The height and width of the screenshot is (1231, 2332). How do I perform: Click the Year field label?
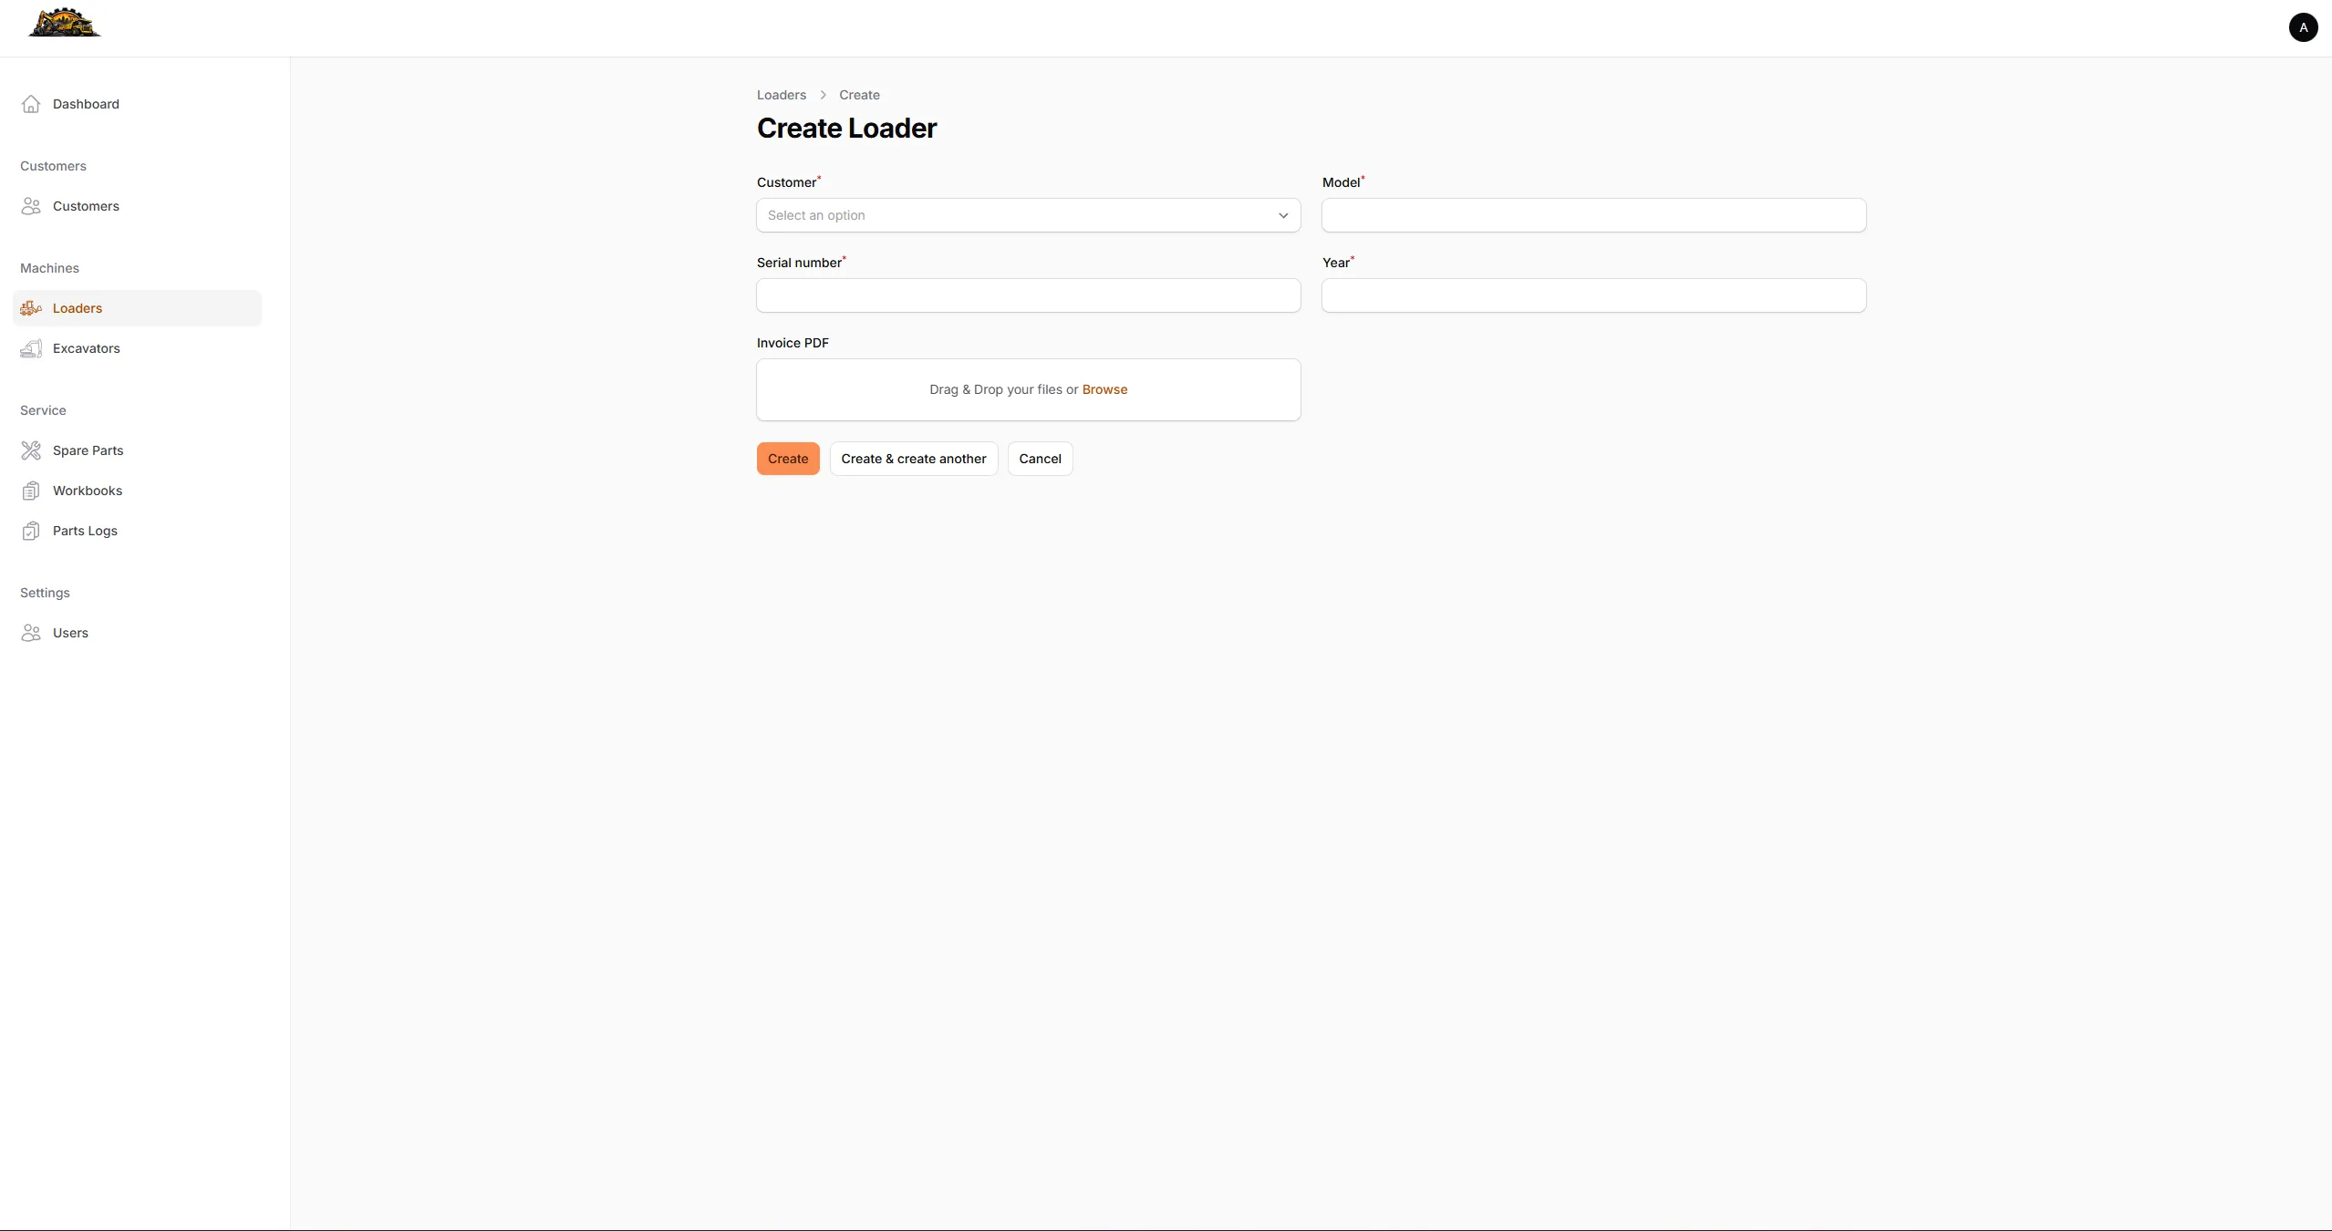1336,263
